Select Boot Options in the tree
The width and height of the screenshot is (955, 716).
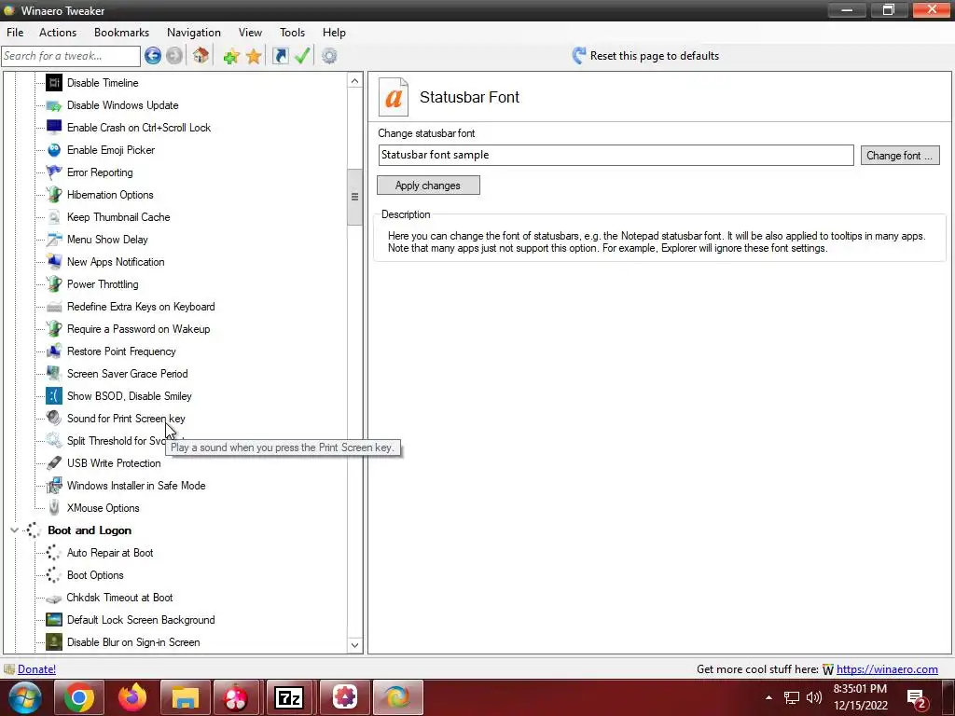pos(95,575)
